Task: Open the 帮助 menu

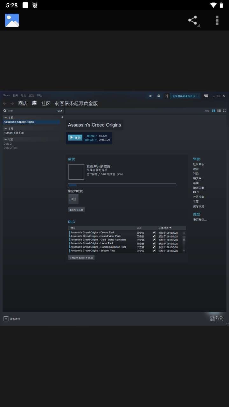Action: pyautogui.click(x=39, y=95)
